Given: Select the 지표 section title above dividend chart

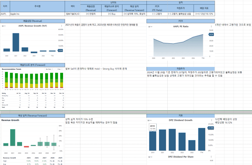Looking at the screenshot, I should pyautogui.click(x=181, y=115).
